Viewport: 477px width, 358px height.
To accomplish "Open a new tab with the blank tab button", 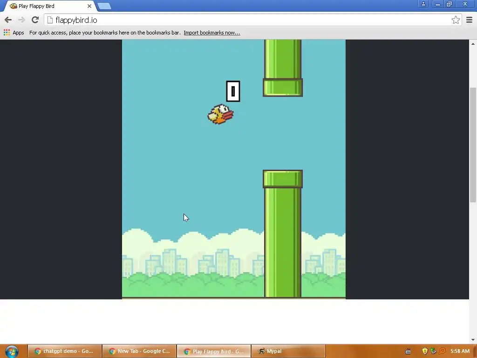I will coord(104,6).
